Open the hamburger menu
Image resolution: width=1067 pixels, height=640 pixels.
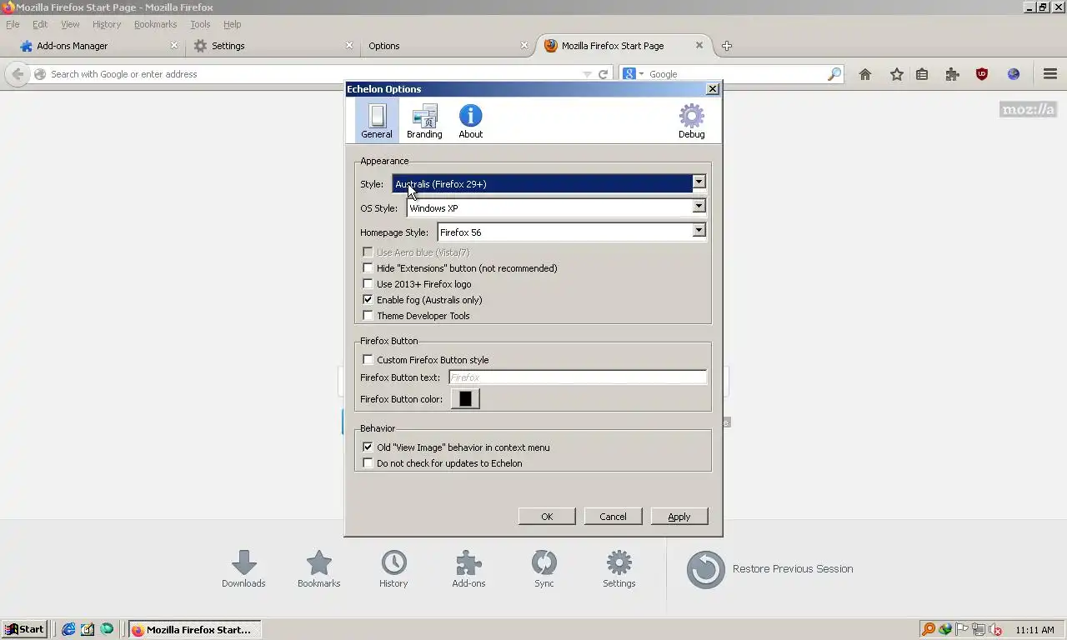click(x=1050, y=74)
